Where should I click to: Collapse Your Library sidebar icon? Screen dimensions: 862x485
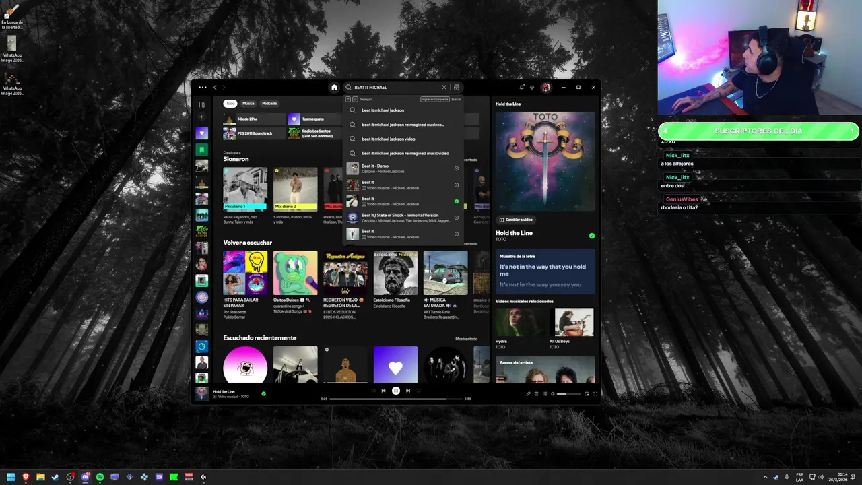201,104
